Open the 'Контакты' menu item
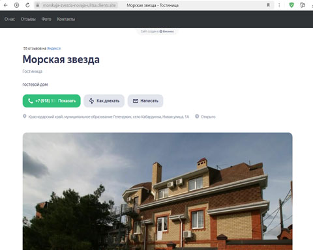313x250 pixels. coord(66,19)
